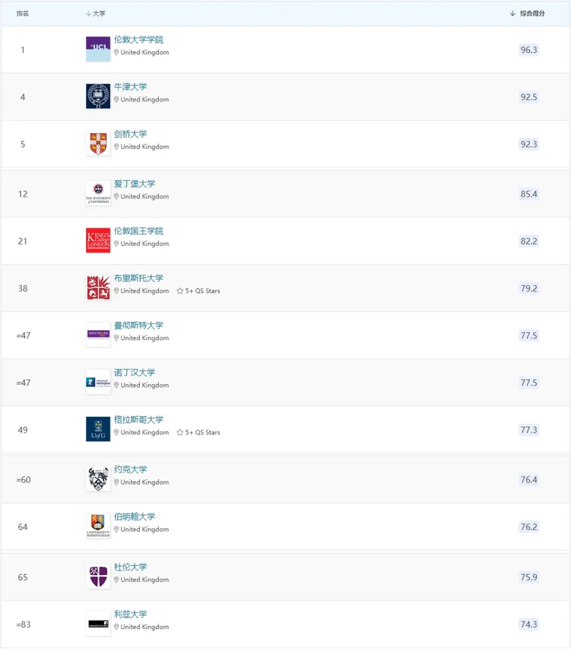
Task: Click the University of Bristol red logo
Action: click(98, 288)
